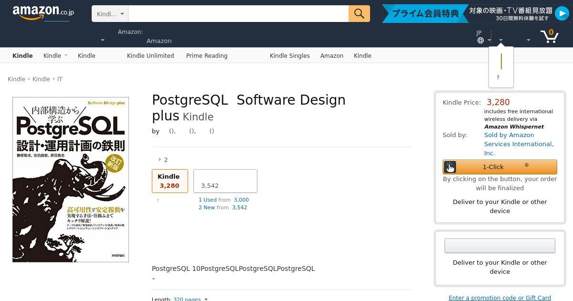Click Amazon item in sub navigation

coord(332,55)
